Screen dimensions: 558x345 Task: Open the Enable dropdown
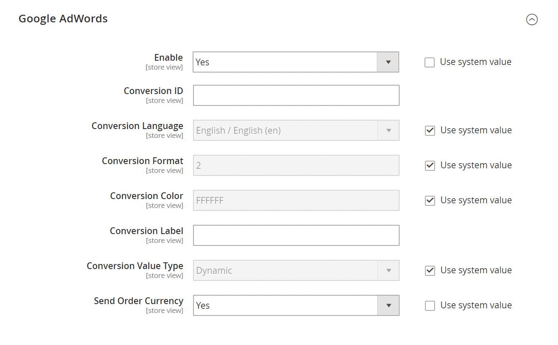click(296, 62)
